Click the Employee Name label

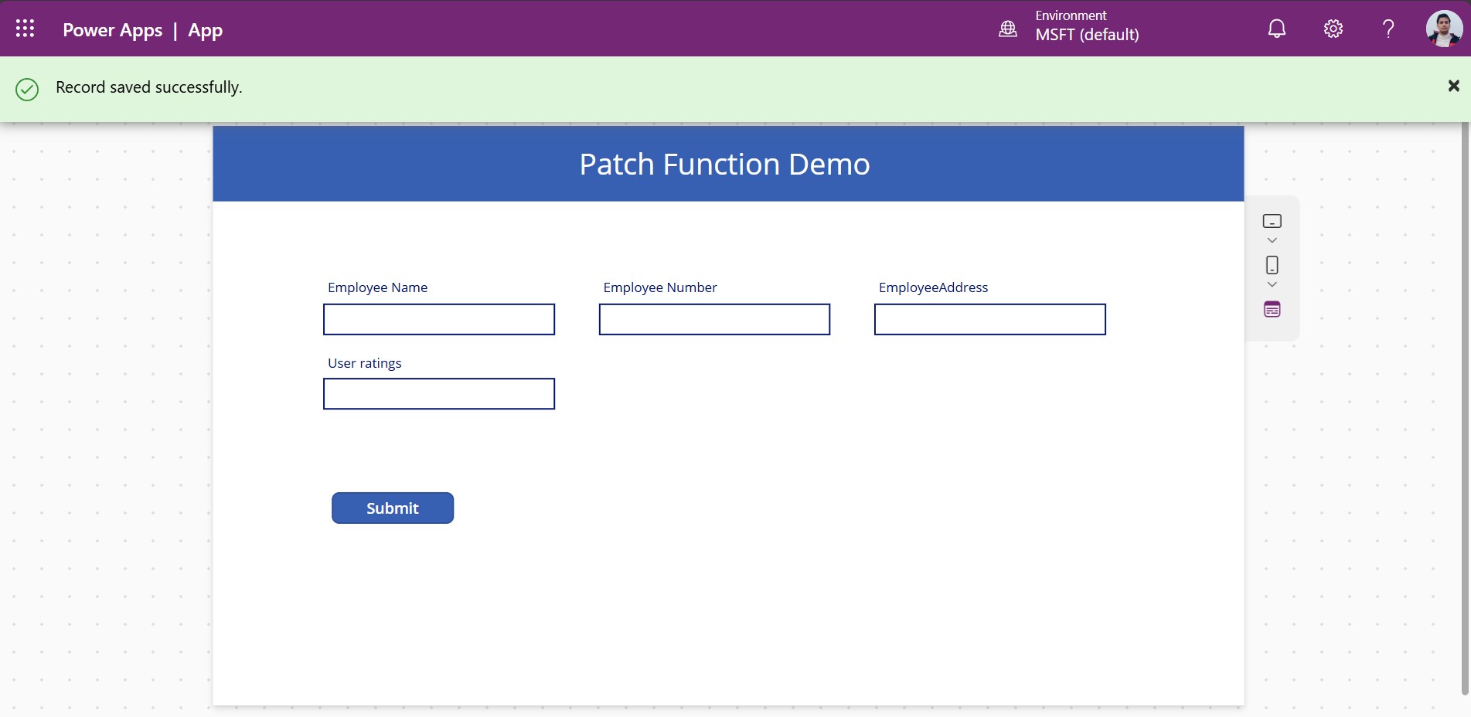pyautogui.click(x=377, y=287)
